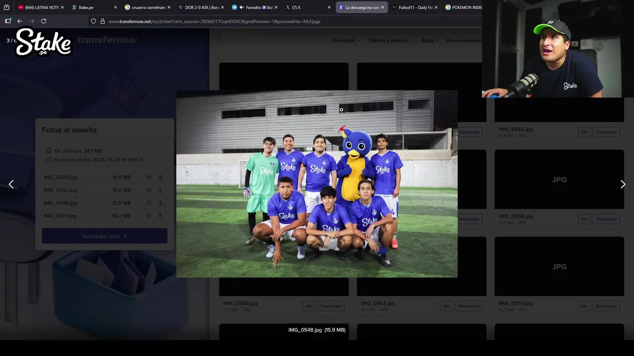
Task: Click Ver button for IMG_0570.jpg
Action: [584, 306]
